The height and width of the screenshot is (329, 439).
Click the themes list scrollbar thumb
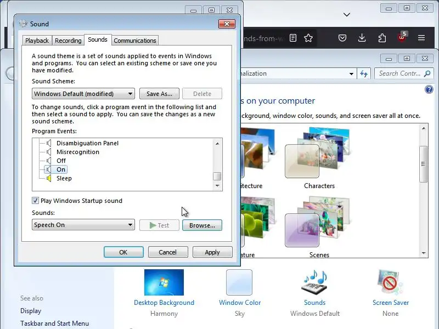click(x=423, y=164)
